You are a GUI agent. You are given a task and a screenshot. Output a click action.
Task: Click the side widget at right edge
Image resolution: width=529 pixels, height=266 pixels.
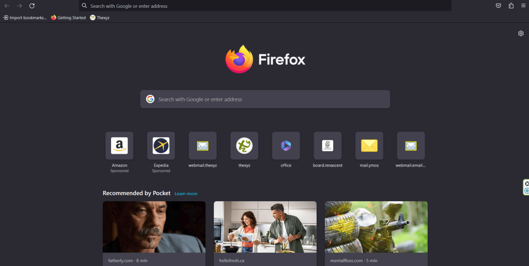pos(526,187)
